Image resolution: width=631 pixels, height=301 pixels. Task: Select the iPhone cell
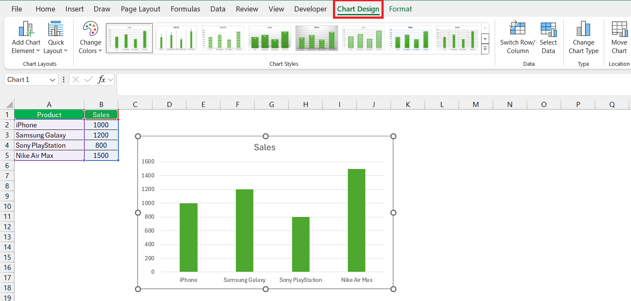point(49,125)
